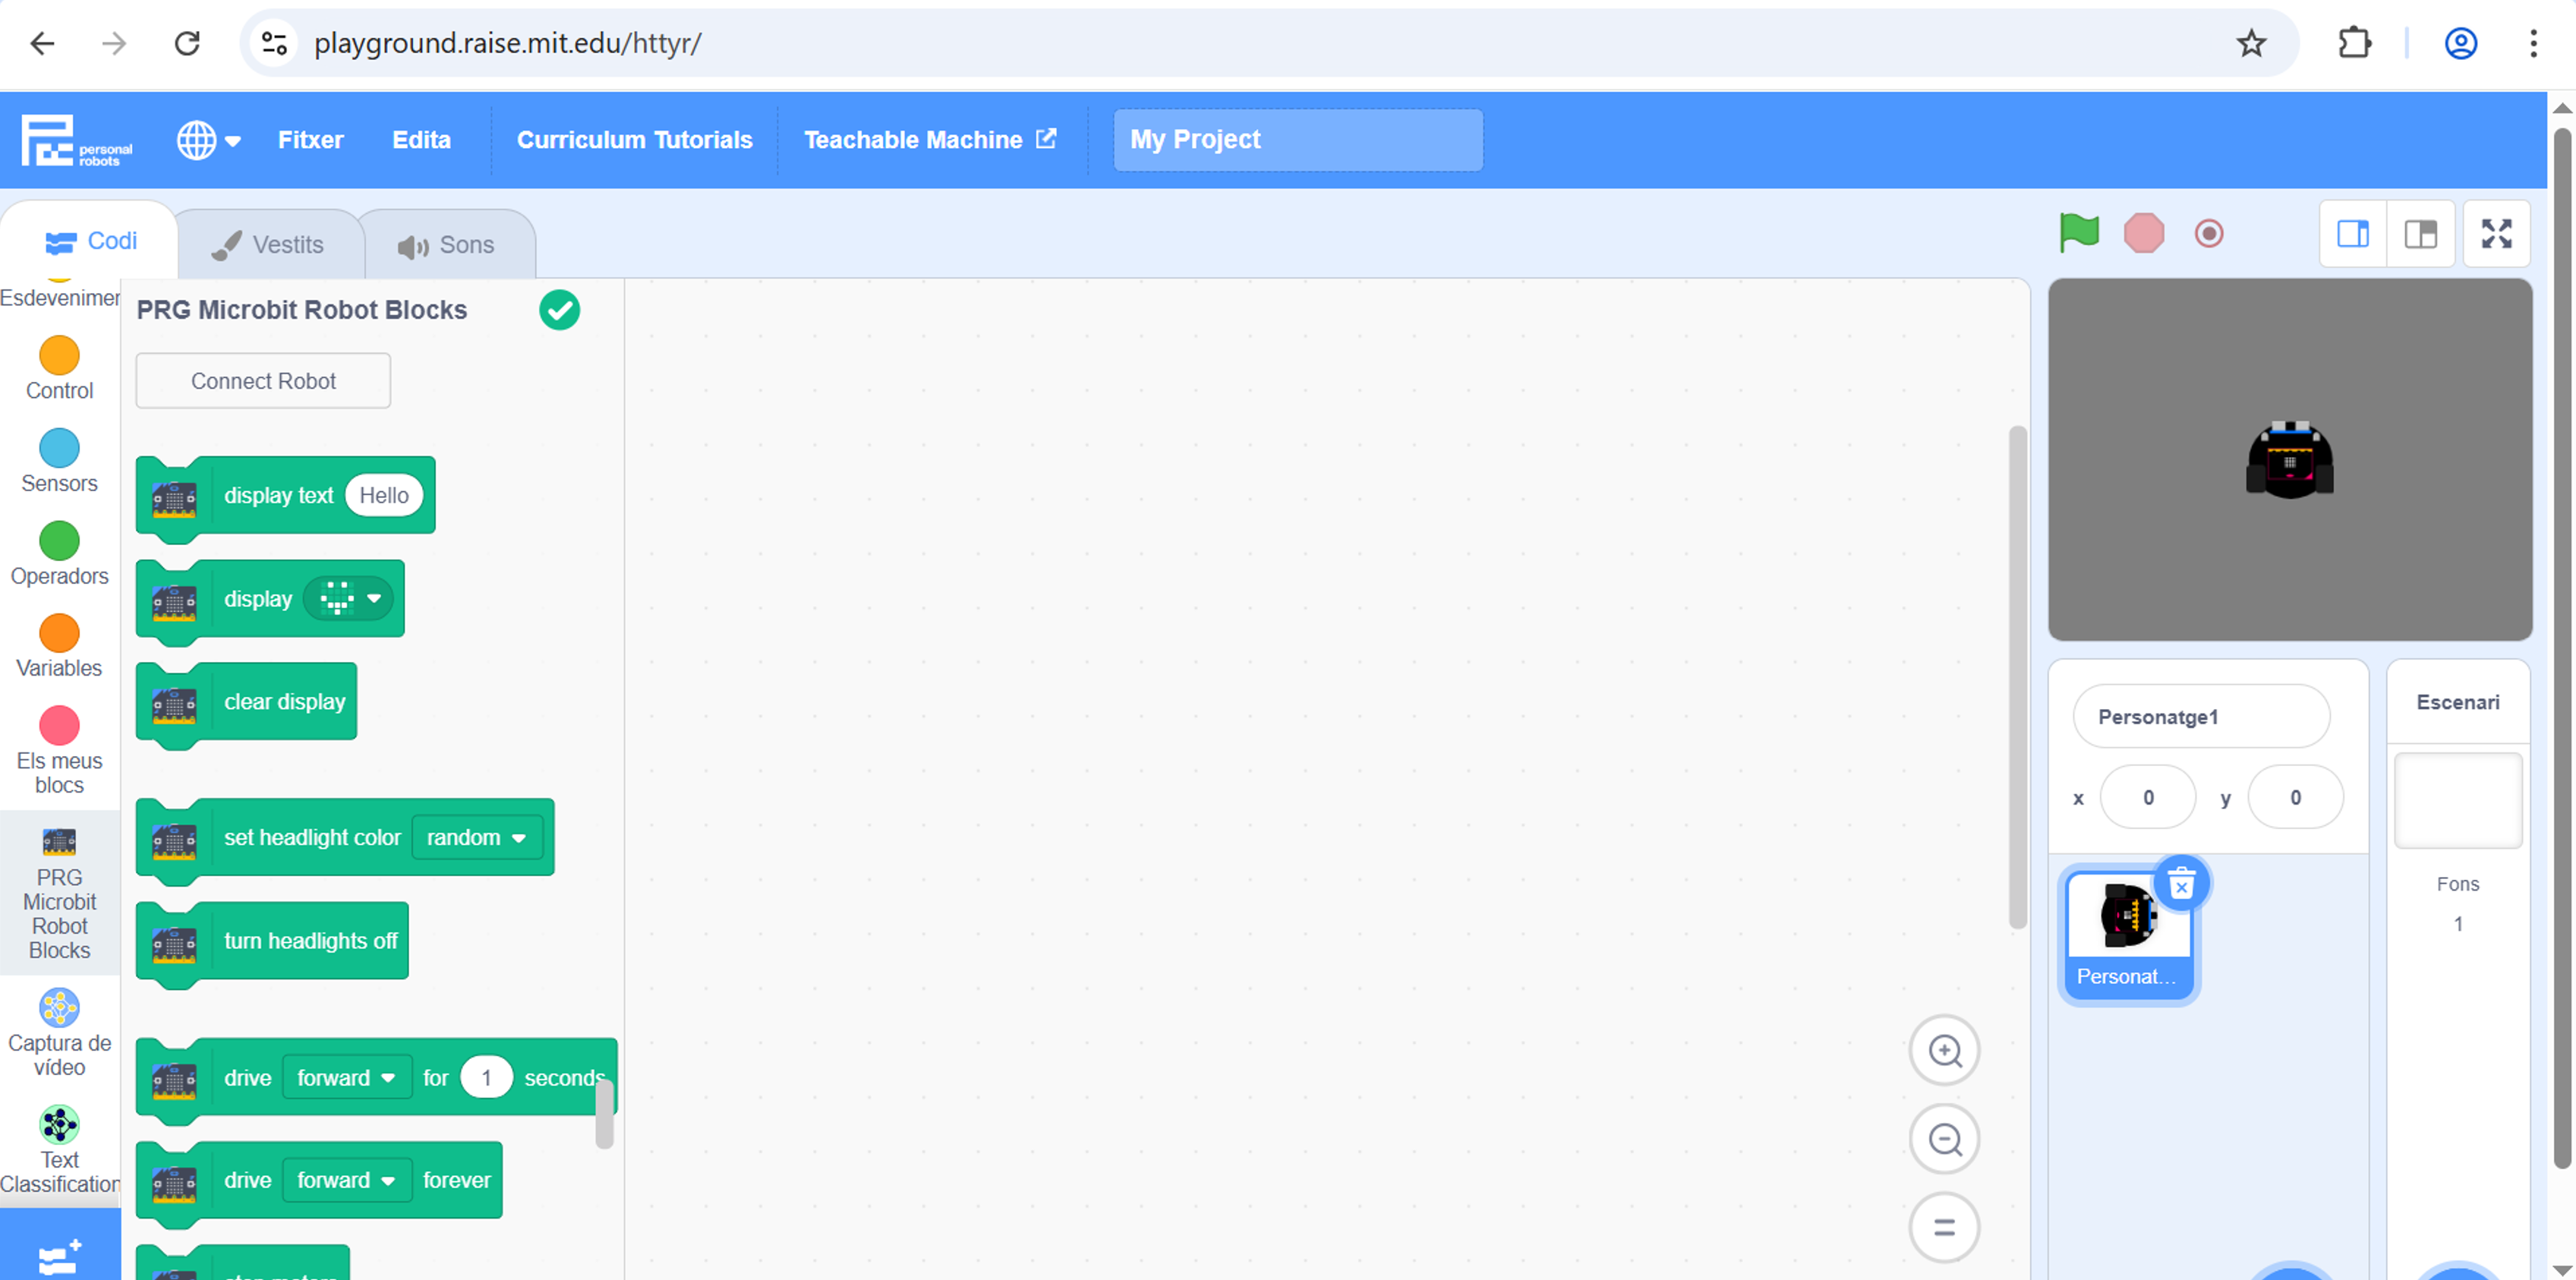Open the Fitxer menu
The height and width of the screenshot is (1280, 2576).
pyautogui.click(x=310, y=140)
